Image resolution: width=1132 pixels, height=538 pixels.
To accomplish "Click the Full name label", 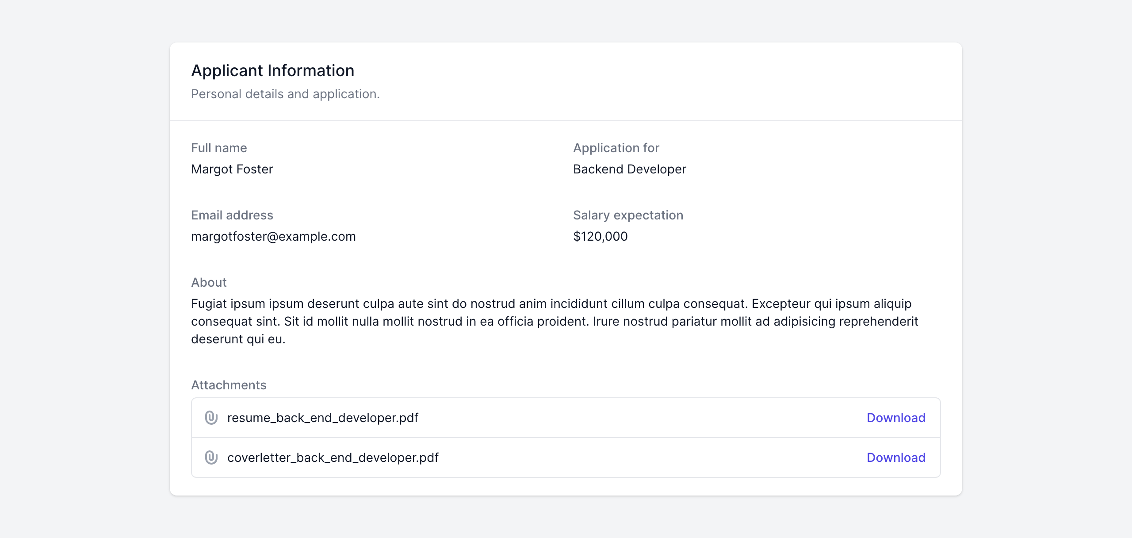I will (x=219, y=148).
